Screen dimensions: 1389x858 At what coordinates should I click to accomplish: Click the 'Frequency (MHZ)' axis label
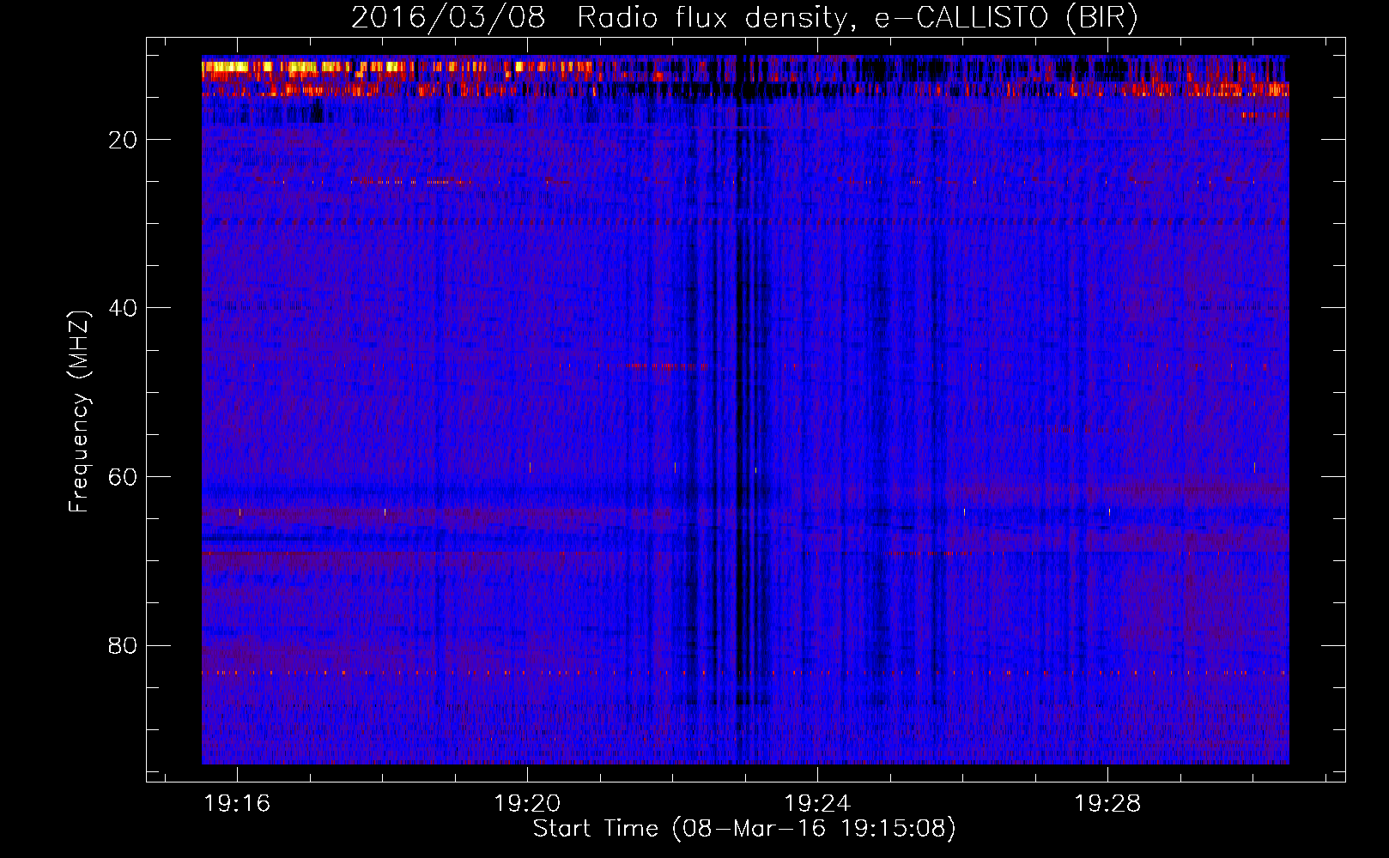click(x=78, y=412)
